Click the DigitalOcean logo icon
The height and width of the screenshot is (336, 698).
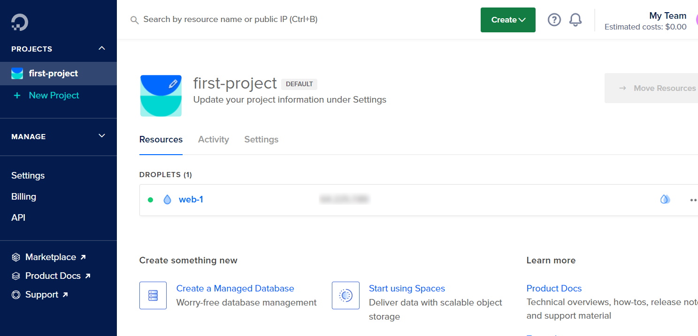20,22
